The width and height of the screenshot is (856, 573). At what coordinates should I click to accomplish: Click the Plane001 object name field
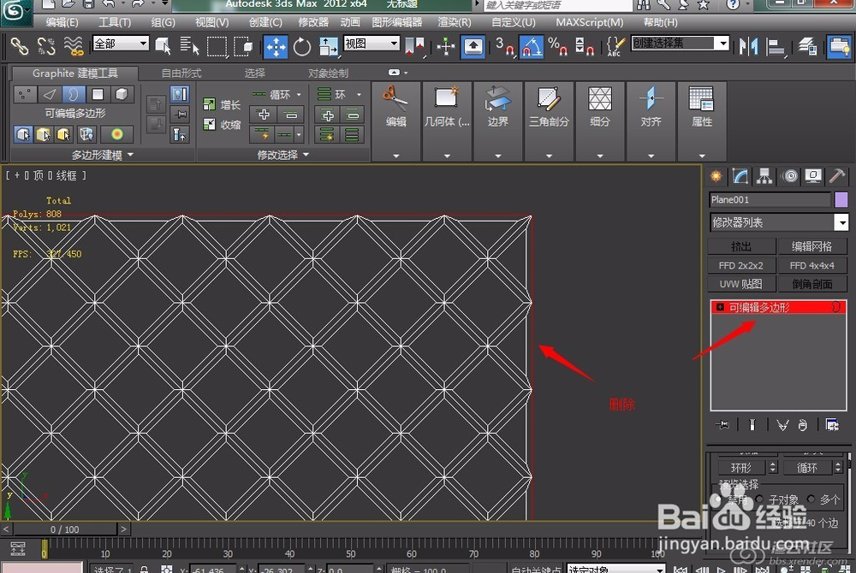pyautogui.click(x=770, y=199)
